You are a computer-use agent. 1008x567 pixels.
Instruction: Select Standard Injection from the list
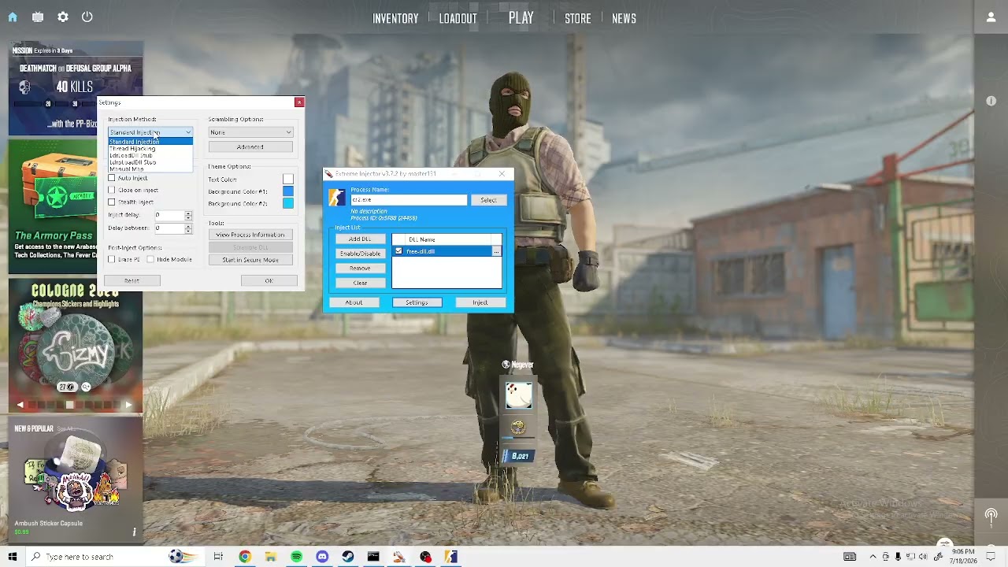[150, 142]
